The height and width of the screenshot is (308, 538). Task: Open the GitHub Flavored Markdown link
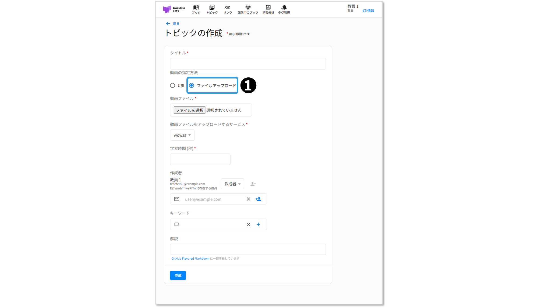[190, 259]
